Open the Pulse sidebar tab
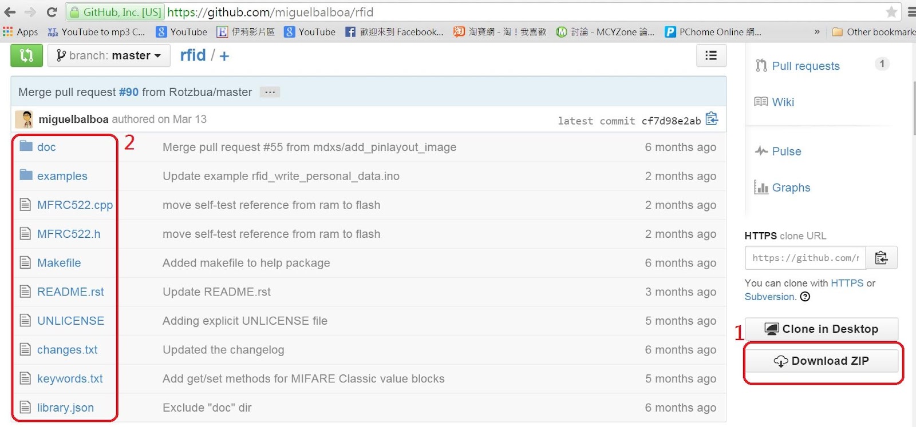The image size is (916, 427). click(x=778, y=151)
